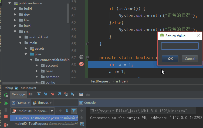Expand the dev folder
This screenshot has width=203, height=128.
[15, 15]
